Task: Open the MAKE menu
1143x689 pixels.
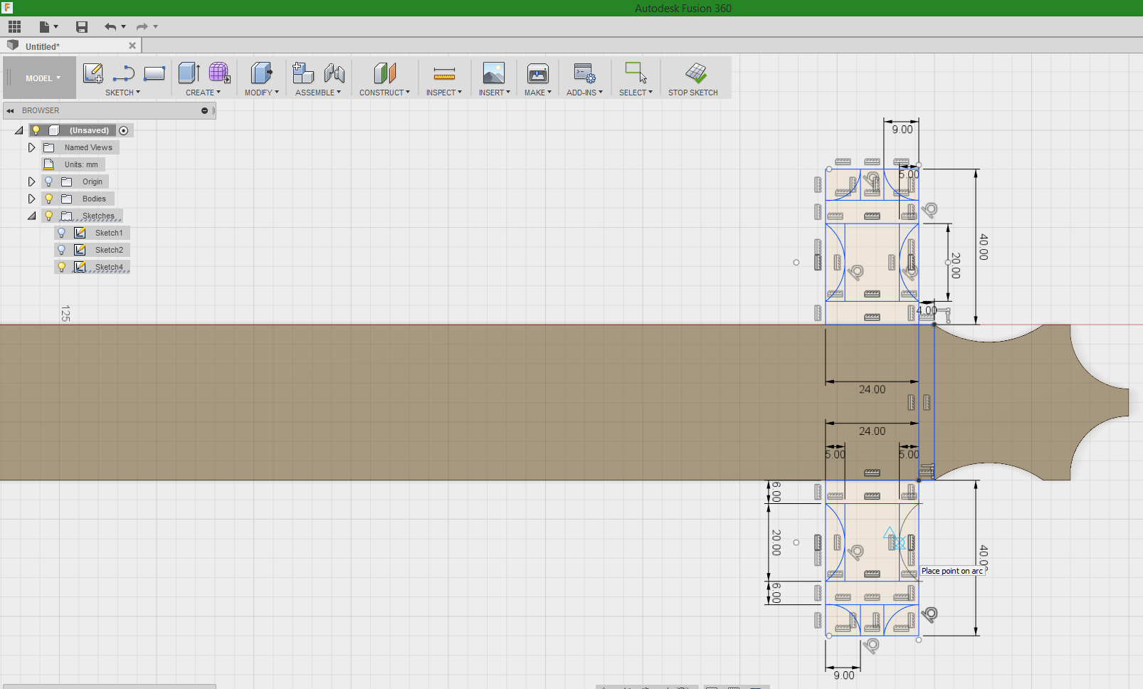Action: click(538, 93)
